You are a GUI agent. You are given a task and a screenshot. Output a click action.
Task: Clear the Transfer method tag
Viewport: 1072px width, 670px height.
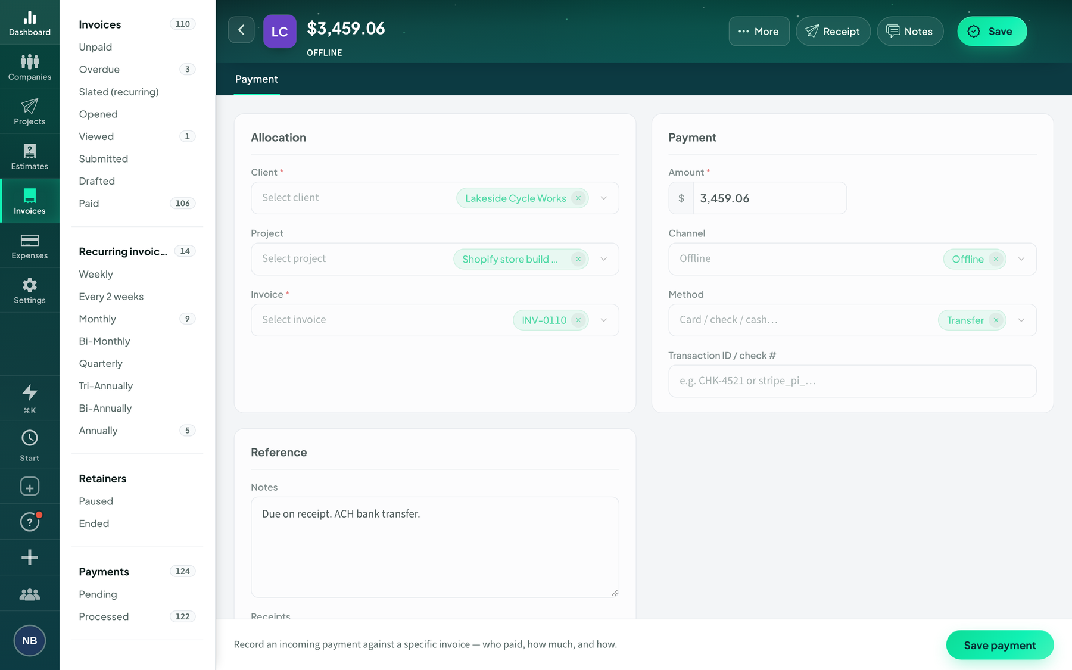click(x=995, y=320)
